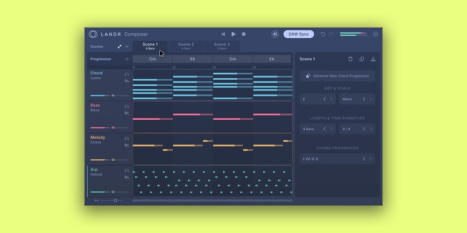The width and height of the screenshot is (467, 233).
Task: Solo the Bass track with headphones
Action: point(127,106)
